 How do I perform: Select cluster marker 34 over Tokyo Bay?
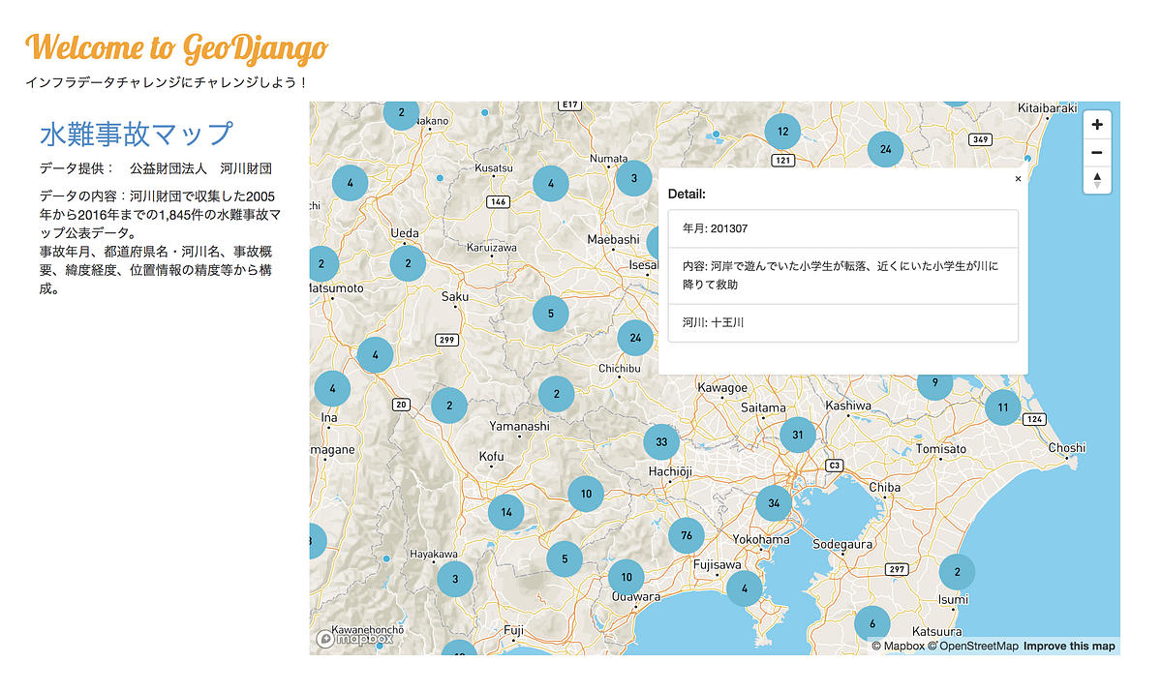774,503
